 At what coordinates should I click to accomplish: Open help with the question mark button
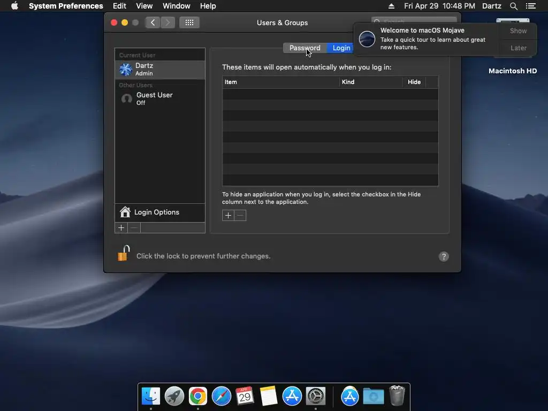point(444,256)
